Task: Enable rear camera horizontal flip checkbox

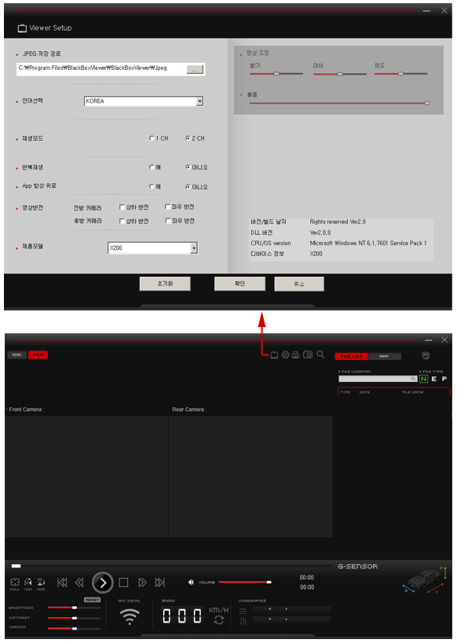Action: click(x=168, y=221)
